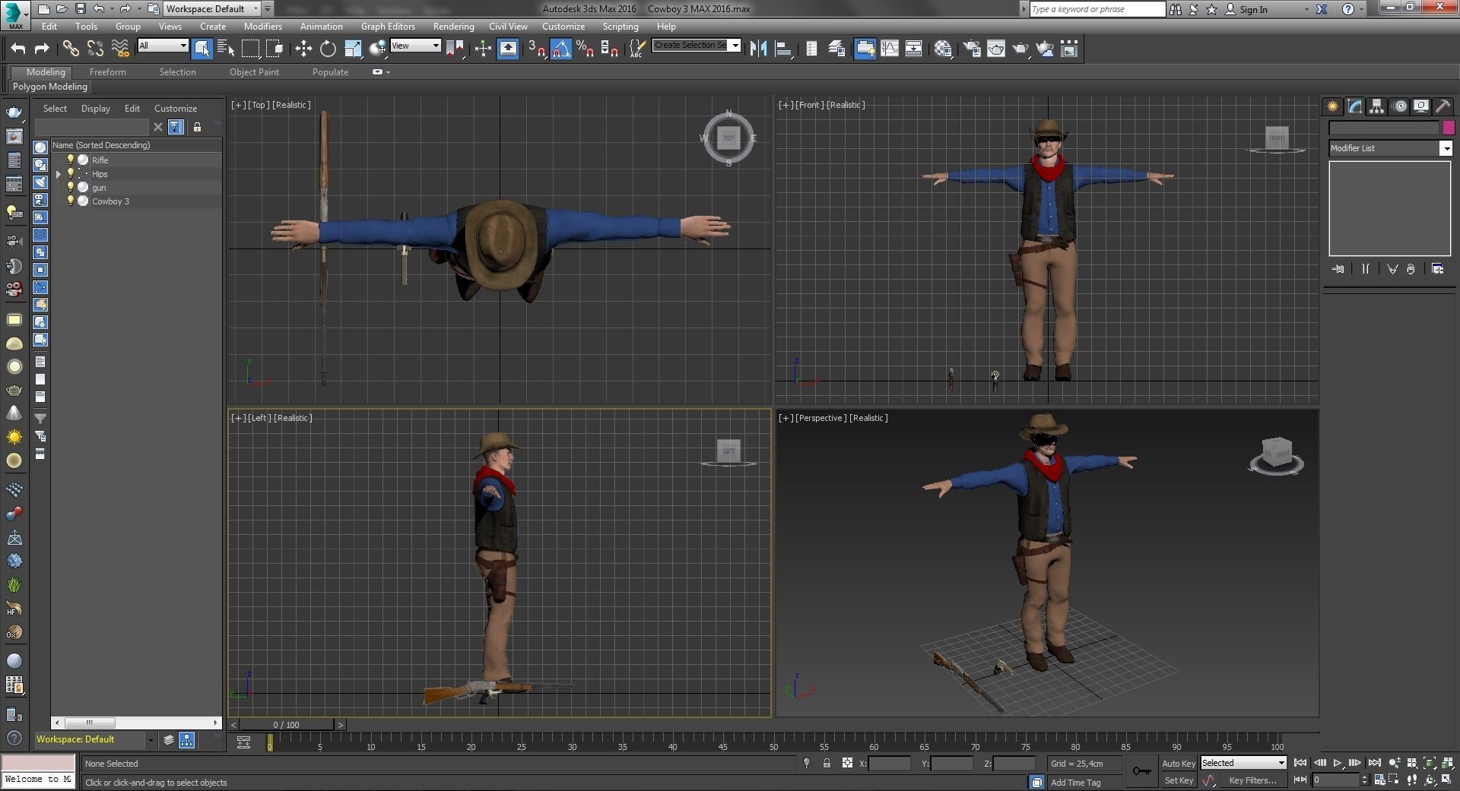Toggle the selection lock padlock in status bar
1460x791 pixels.
(827, 763)
